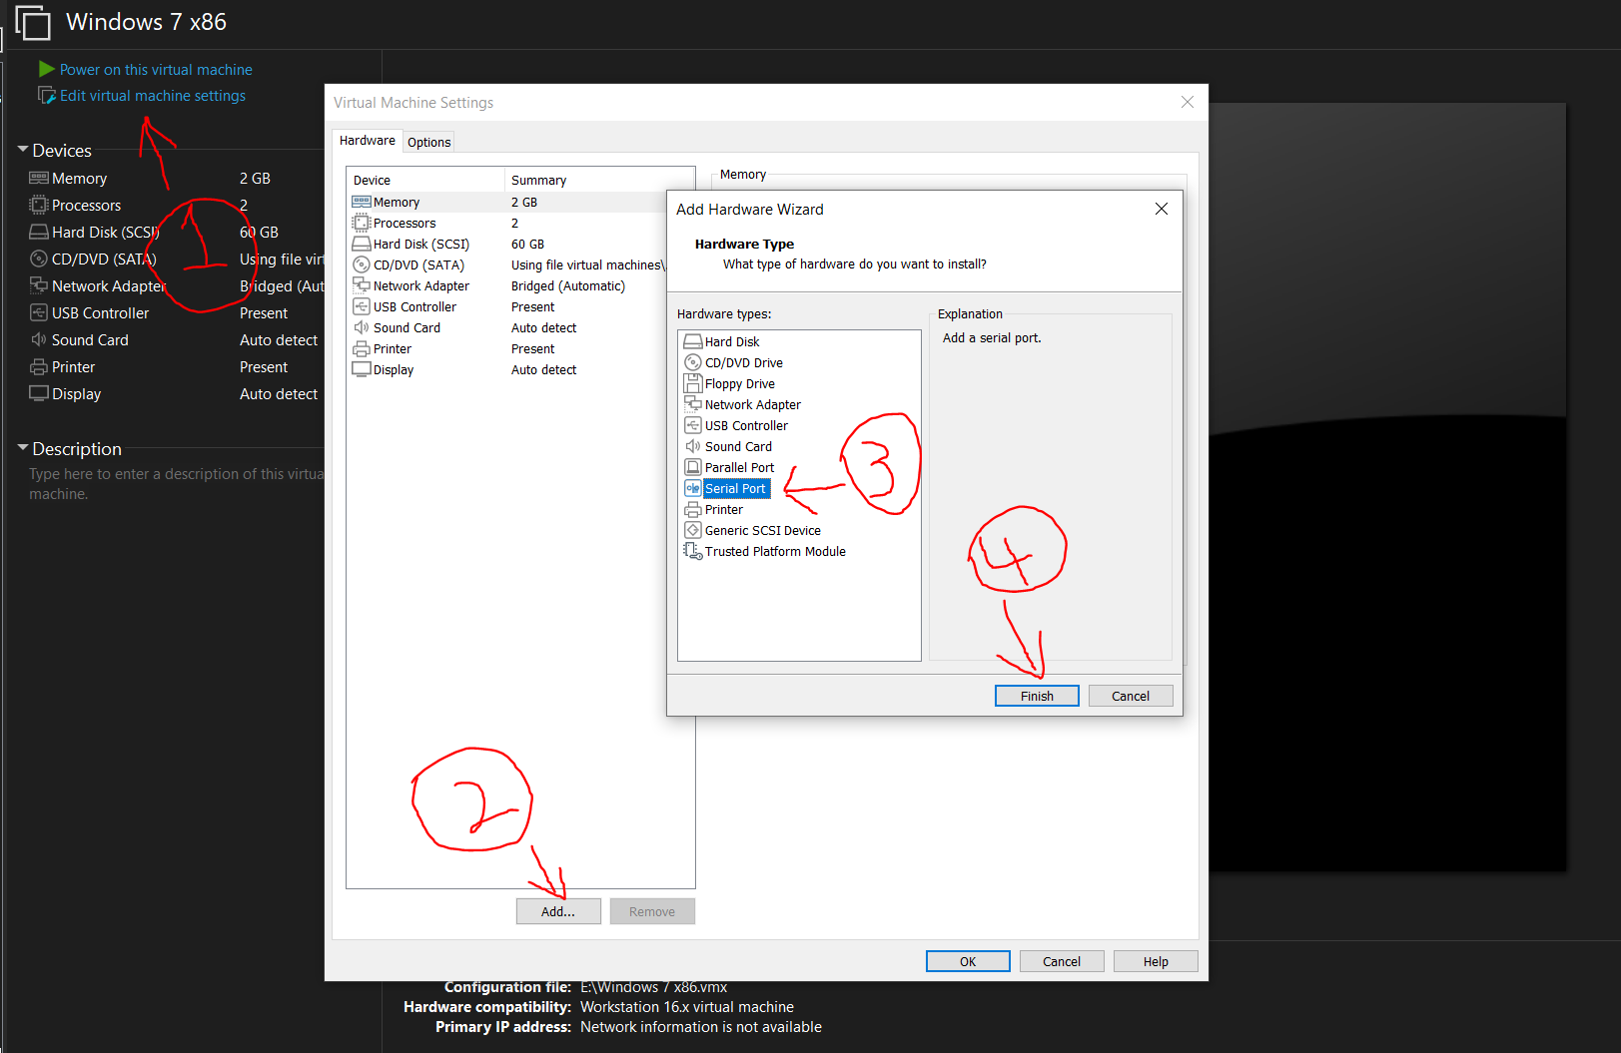Click the Sound Card icon in Devices panel
Screen dimensions: 1621x1053
tap(39, 339)
